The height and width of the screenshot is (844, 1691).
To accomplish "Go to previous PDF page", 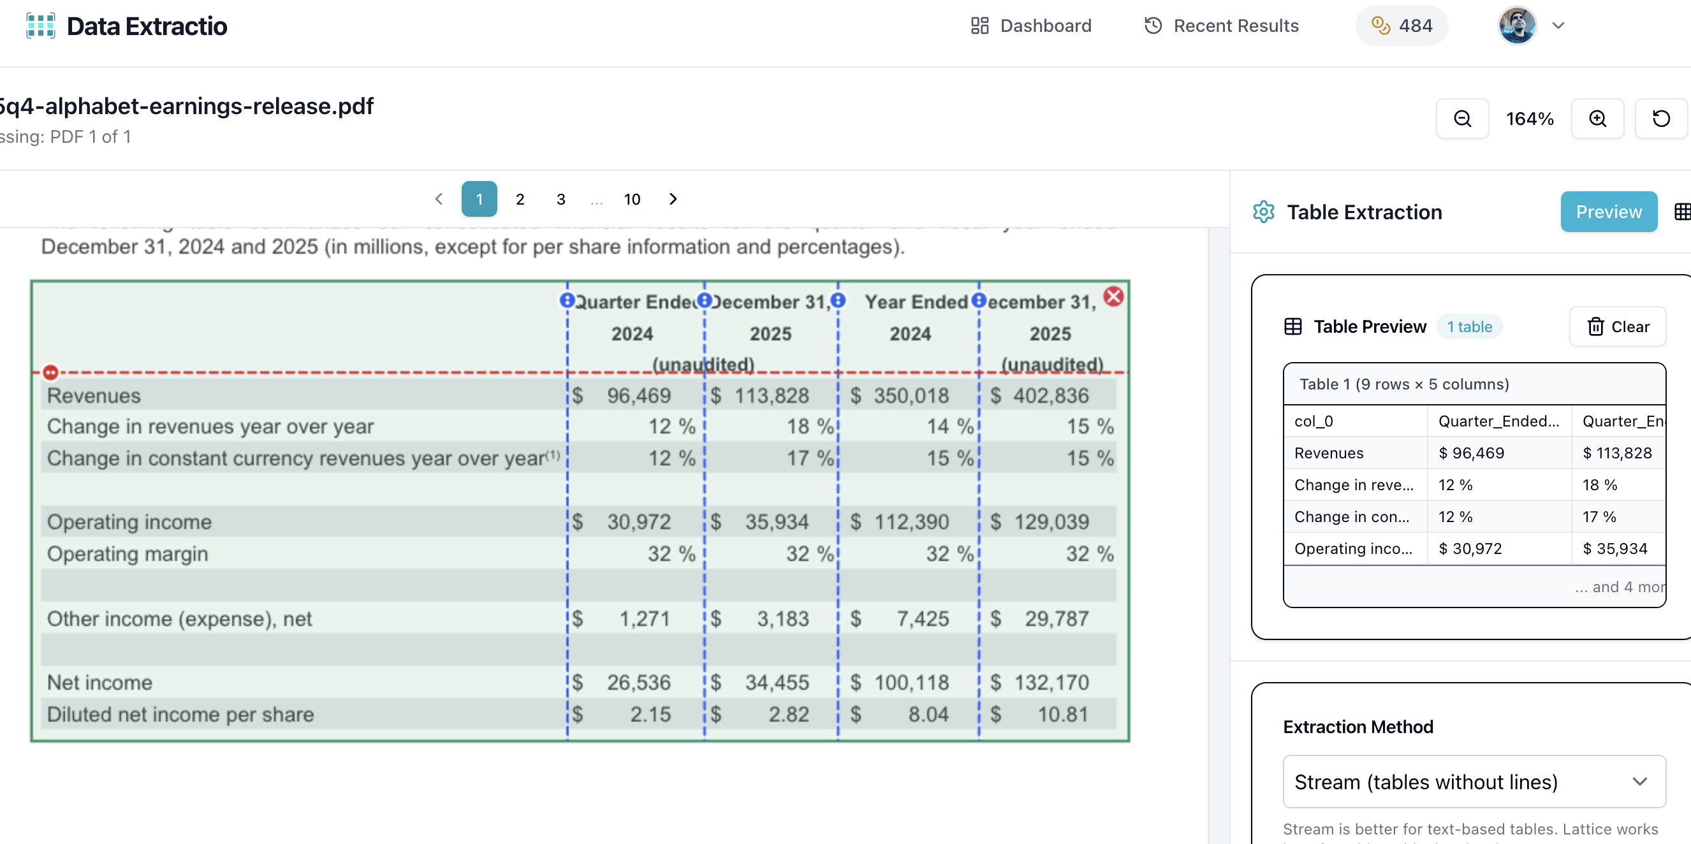I will [x=439, y=199].
